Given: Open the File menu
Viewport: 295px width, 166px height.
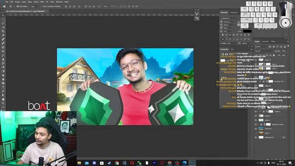Looking at the screenshot, I should click(6, 2).
